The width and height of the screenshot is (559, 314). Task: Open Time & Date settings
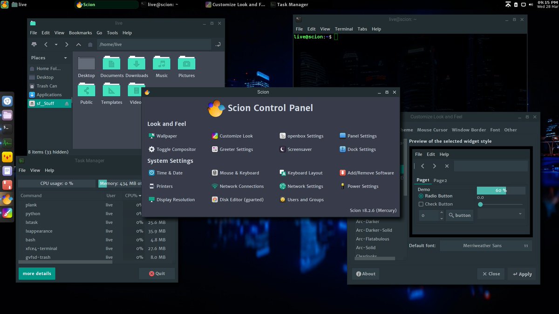point(165,173)
